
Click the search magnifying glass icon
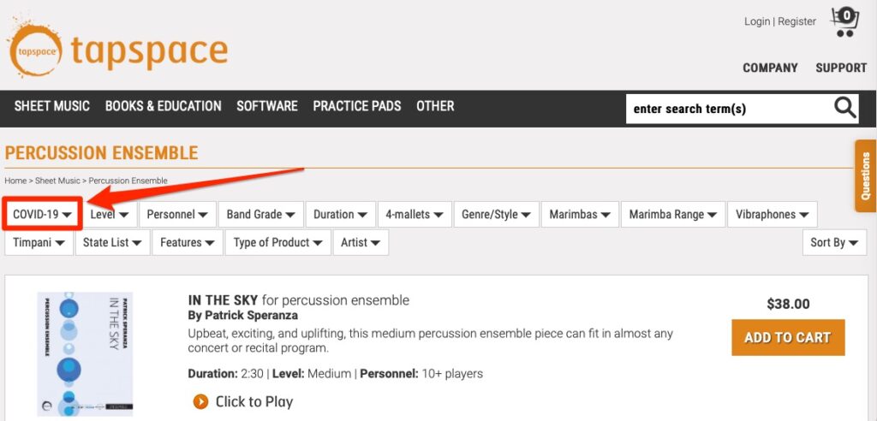pyautogui.click(x=845, y=107)
